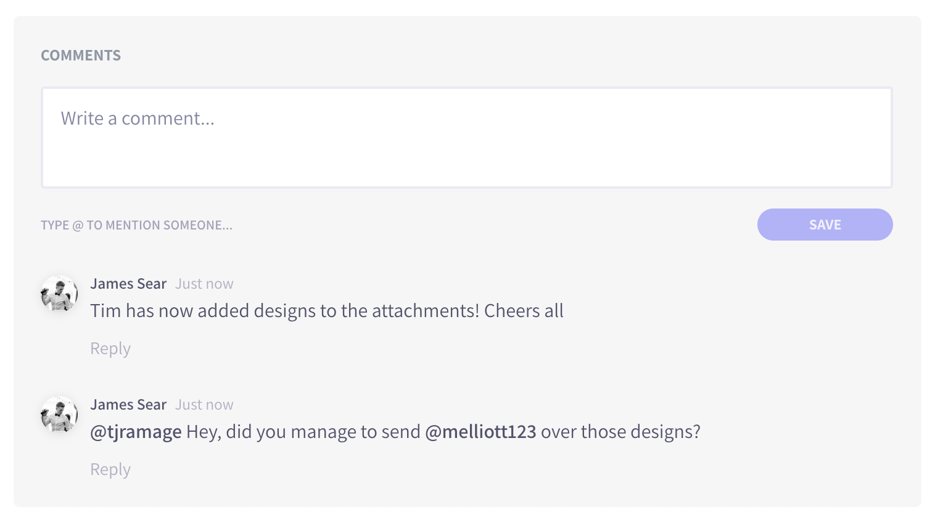The width and height of the screenshot is (935, 512).
Task: Reply to the @tjramage comment
Action: pos(110,469)
